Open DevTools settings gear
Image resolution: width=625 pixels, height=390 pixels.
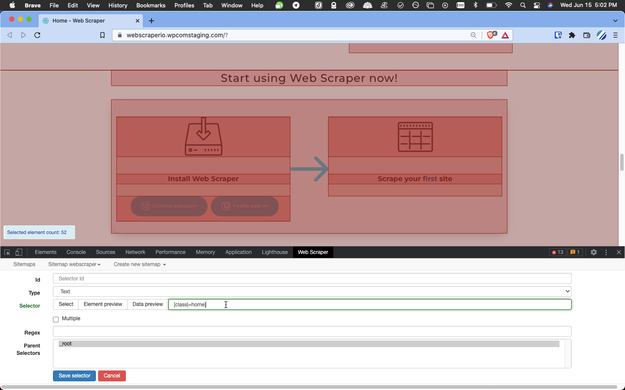[x=594, y=252]
